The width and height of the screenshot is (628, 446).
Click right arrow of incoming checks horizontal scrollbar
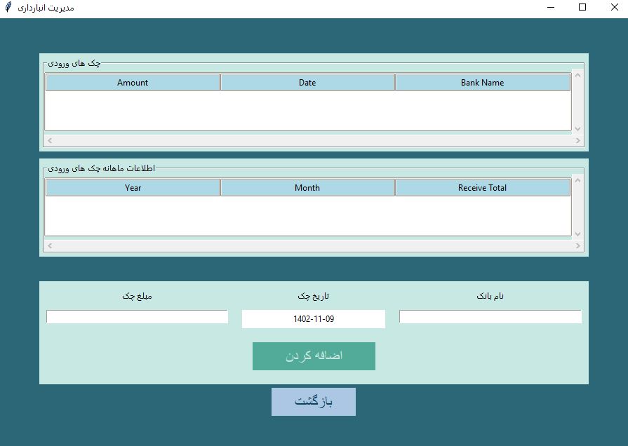(578, 140)
